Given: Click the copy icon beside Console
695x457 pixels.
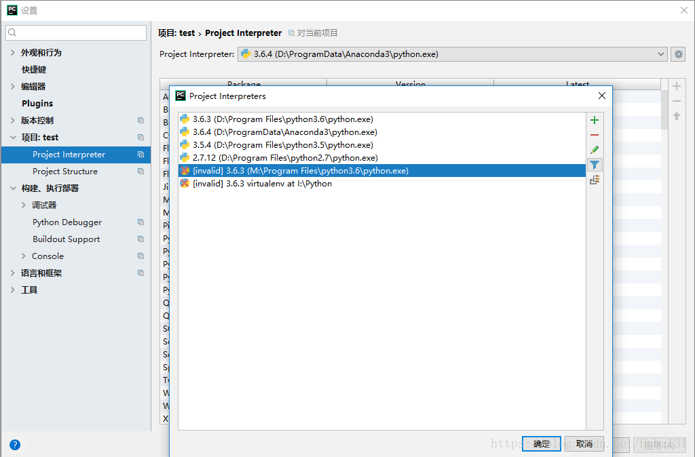Looking at the screenshot, I should click(x=140, y=256).
